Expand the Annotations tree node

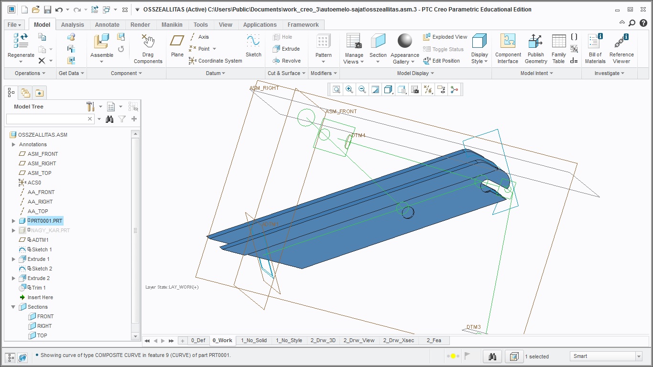(x=13, y=144)
